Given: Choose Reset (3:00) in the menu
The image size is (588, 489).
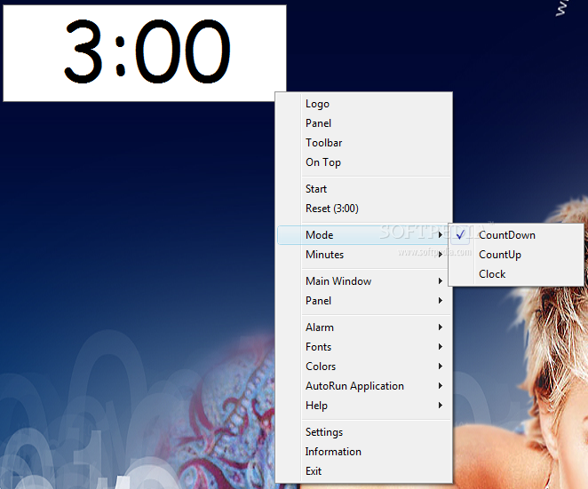Looking at the screenshot, I should click(x=364, y=209).
